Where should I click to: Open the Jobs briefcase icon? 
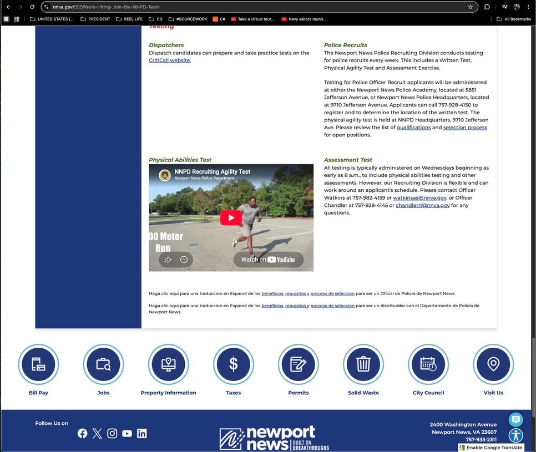(x=103, y=364)
